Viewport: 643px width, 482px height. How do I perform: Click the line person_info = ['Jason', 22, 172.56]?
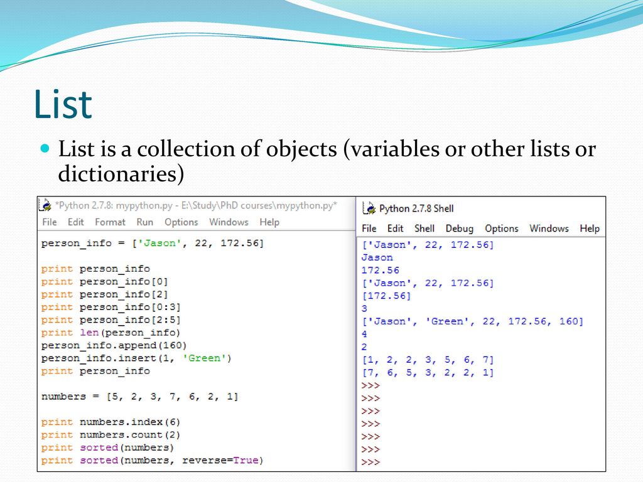click(x=153, y=243)
